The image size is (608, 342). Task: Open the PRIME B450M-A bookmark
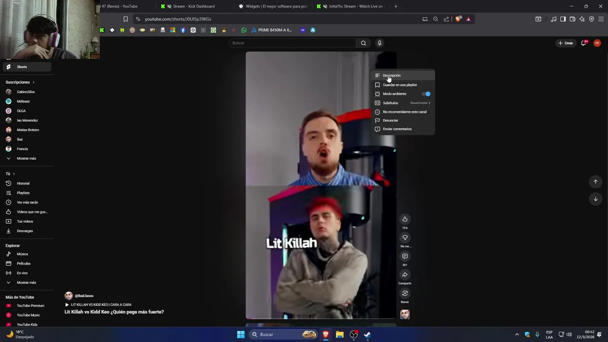click(x=272, y=30)
